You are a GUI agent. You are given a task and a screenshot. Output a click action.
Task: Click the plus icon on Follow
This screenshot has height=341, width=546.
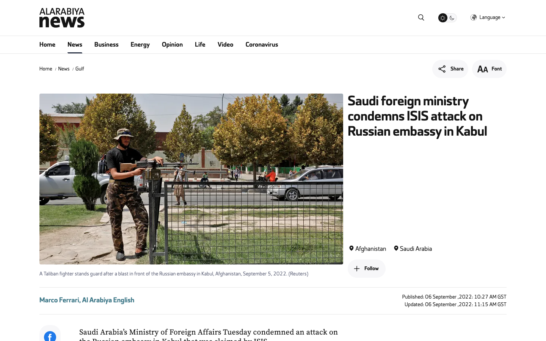click(357, 269)
